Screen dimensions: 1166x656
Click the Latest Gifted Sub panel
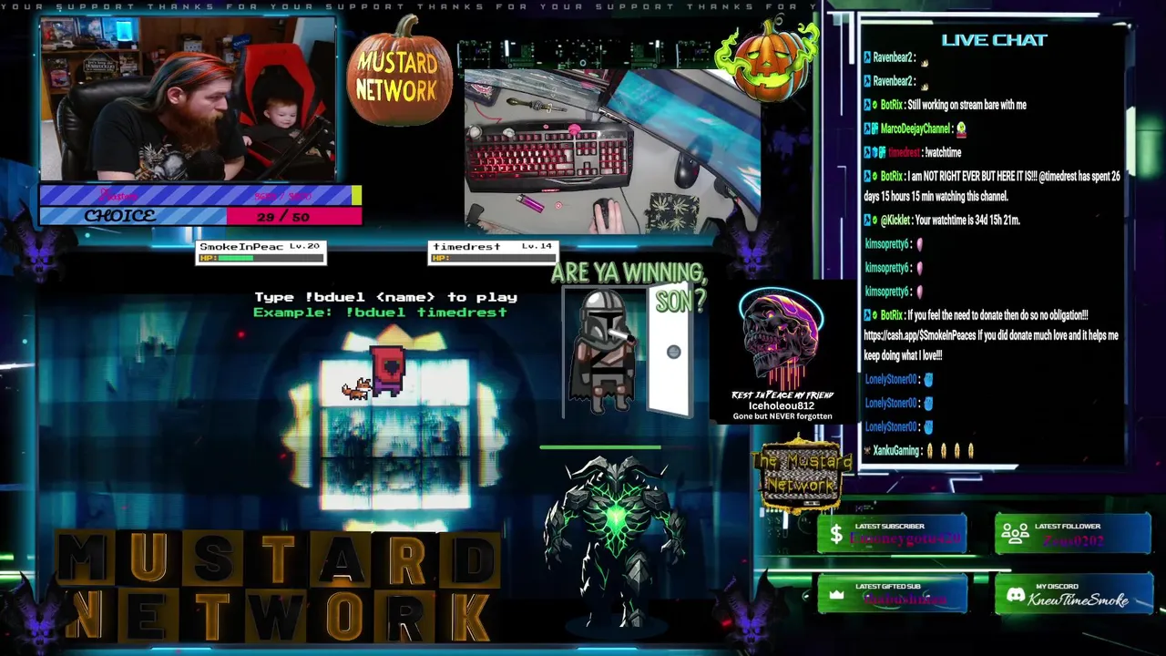click(x=892, y=594)
